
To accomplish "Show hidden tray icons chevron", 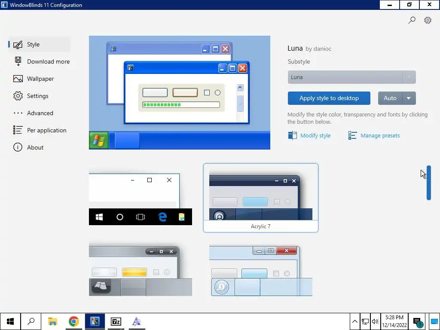I will 354,321.
